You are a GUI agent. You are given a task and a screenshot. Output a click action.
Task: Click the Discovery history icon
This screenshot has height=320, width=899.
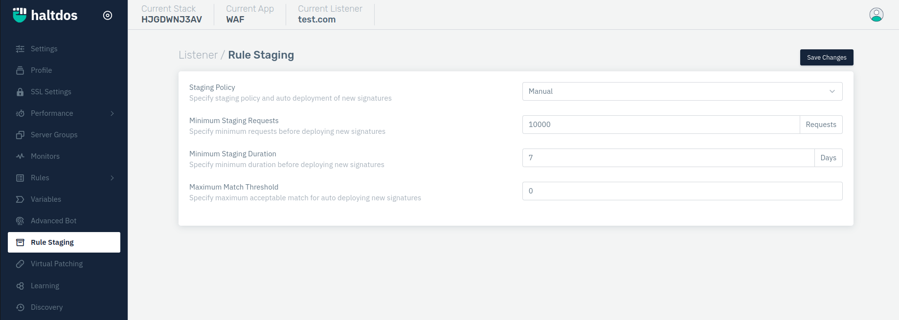click(20, 307)
